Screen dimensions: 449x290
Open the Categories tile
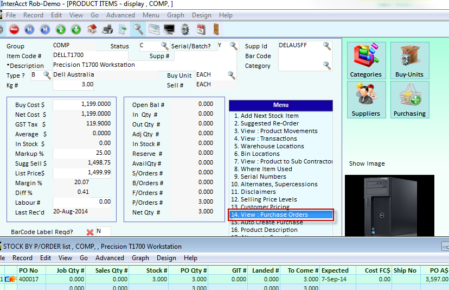click(366, 60)
